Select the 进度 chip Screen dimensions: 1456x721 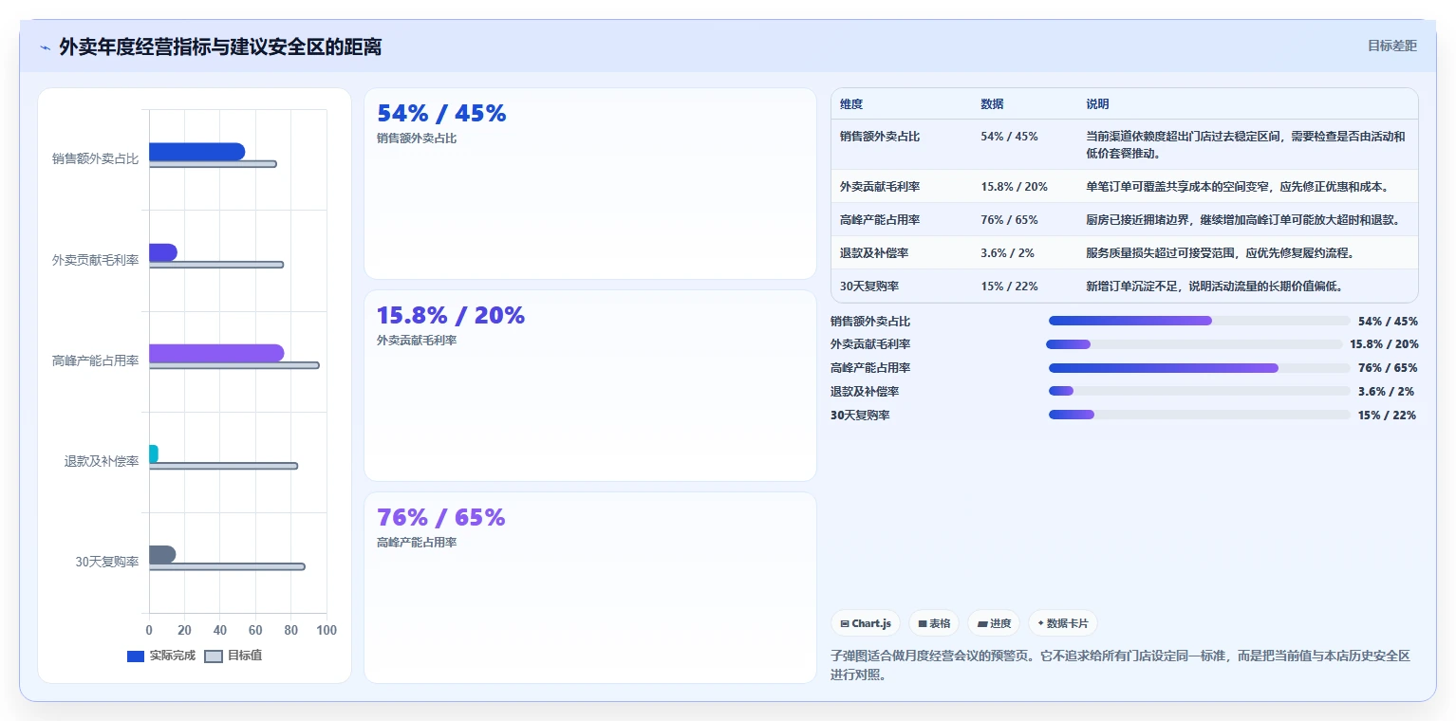pyautogui.click(x=994, y=623)
